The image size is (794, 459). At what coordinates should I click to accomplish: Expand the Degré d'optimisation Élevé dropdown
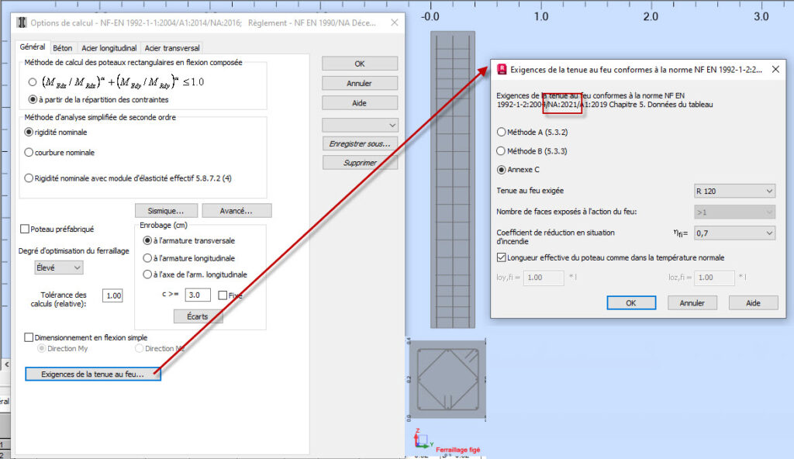[60, 267]
